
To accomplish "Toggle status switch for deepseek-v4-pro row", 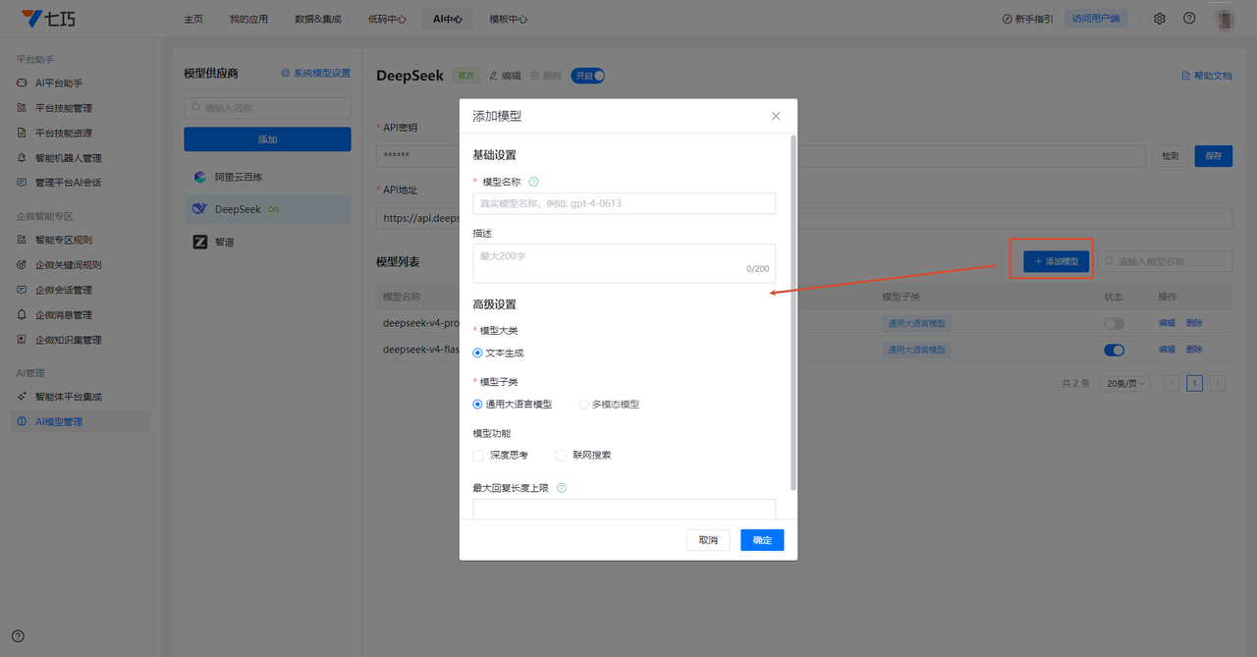I will (x=1114, y=323).
